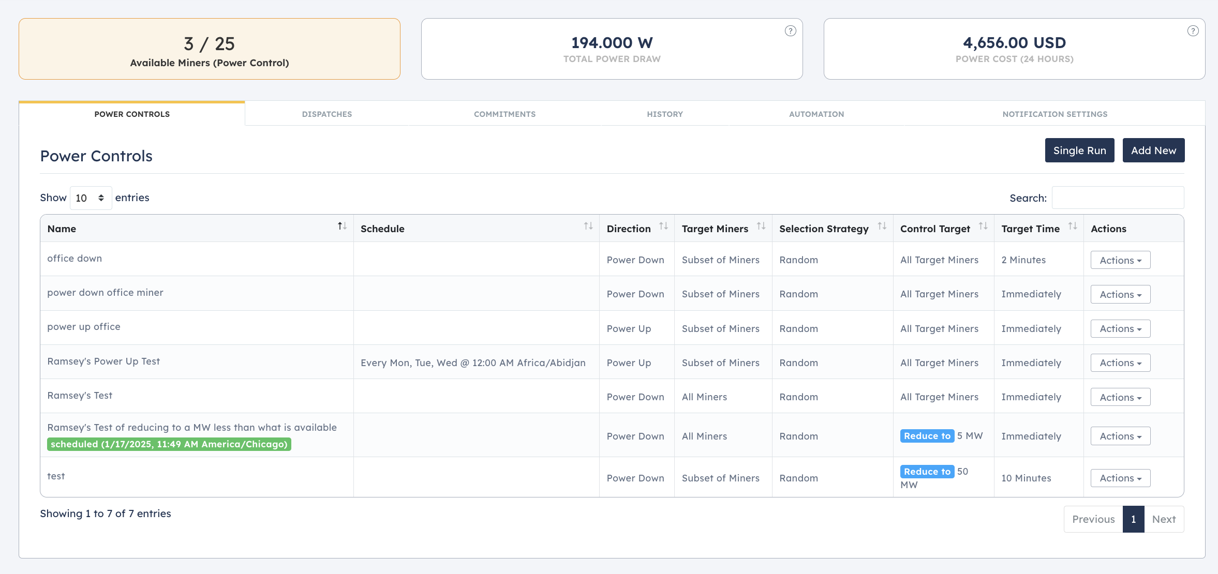Sort table by Control Target column arrows

point(983,226)
